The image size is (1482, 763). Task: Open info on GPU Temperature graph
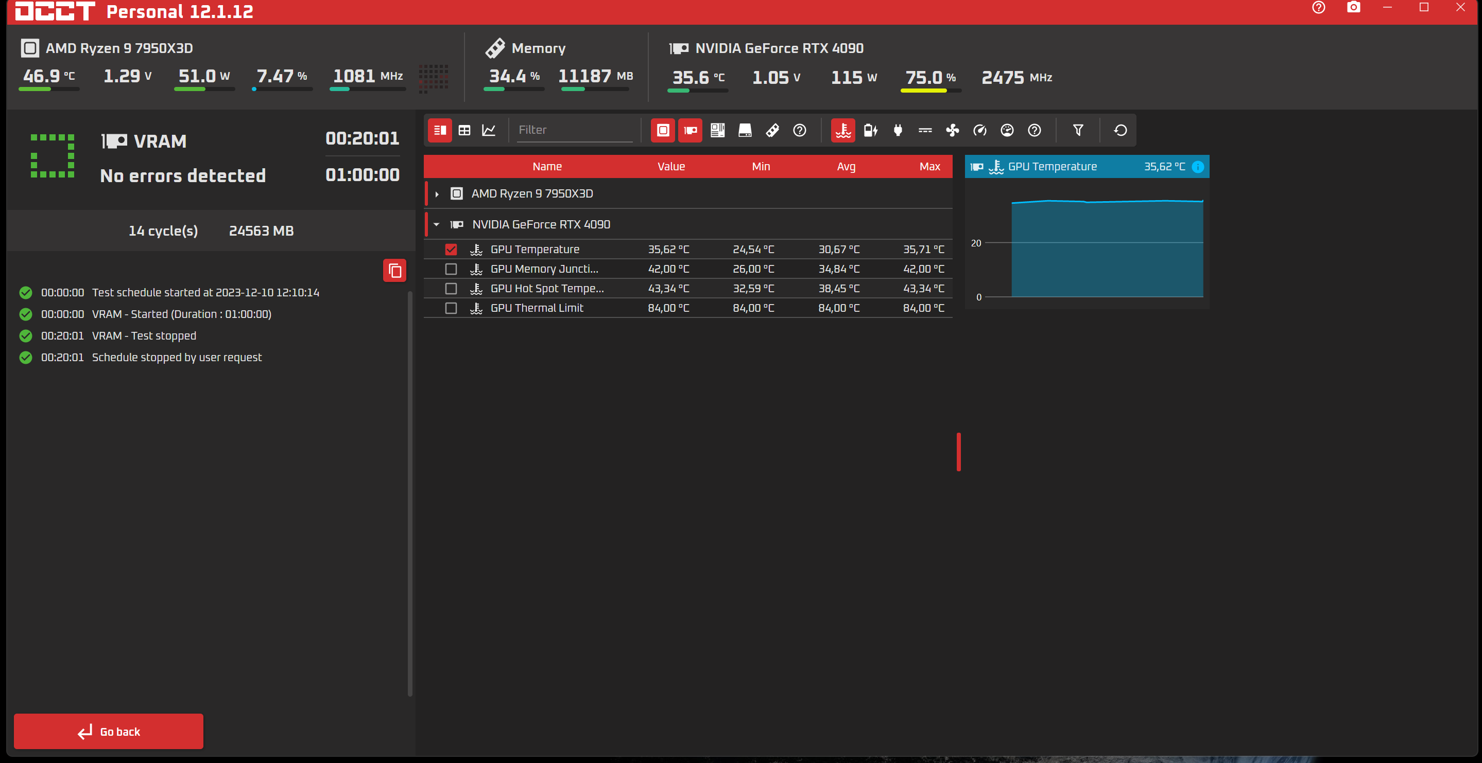[x=1198, y=167]
